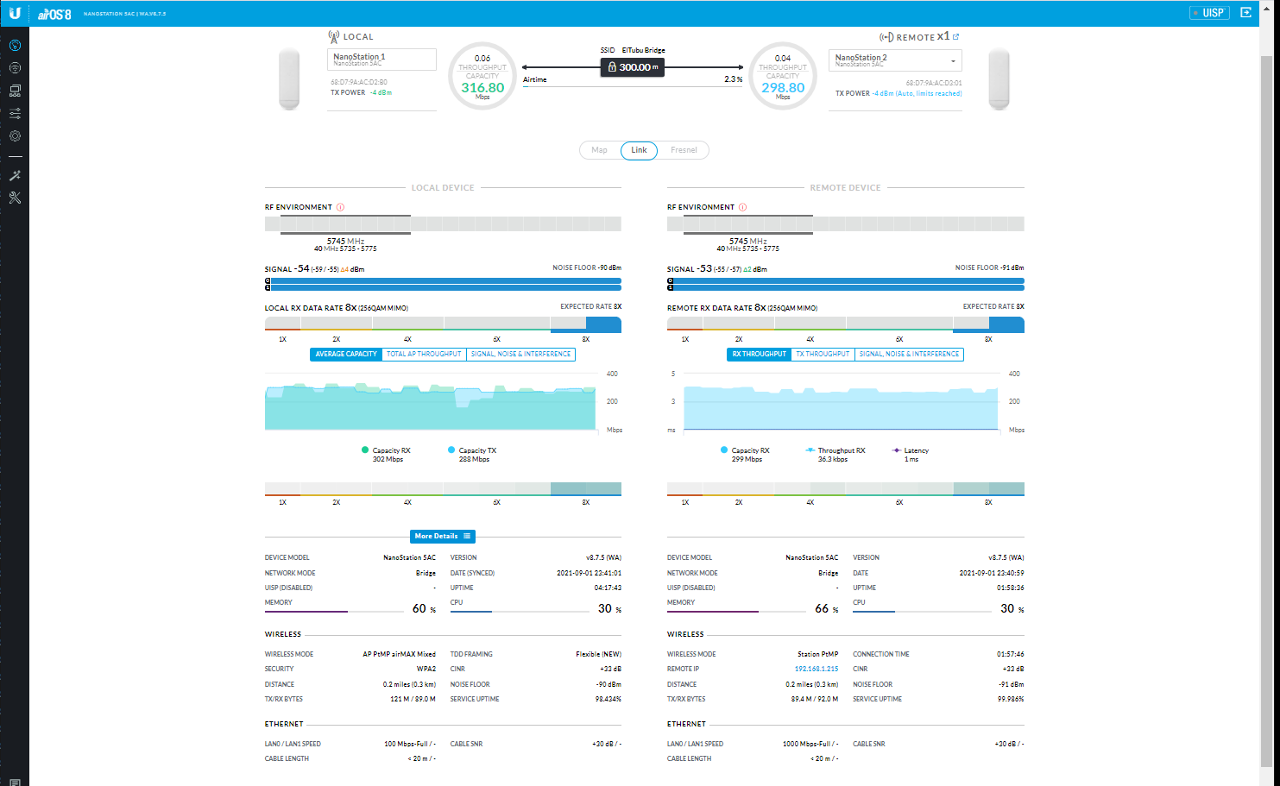
Task: Expand the NanoStation 2 remote device dropdown
Action: coord(953,60)
